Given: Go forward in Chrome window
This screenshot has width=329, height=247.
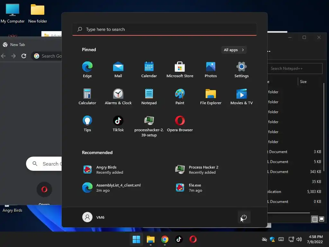Looking at the screenshot, I should click(x=13, y=56).
